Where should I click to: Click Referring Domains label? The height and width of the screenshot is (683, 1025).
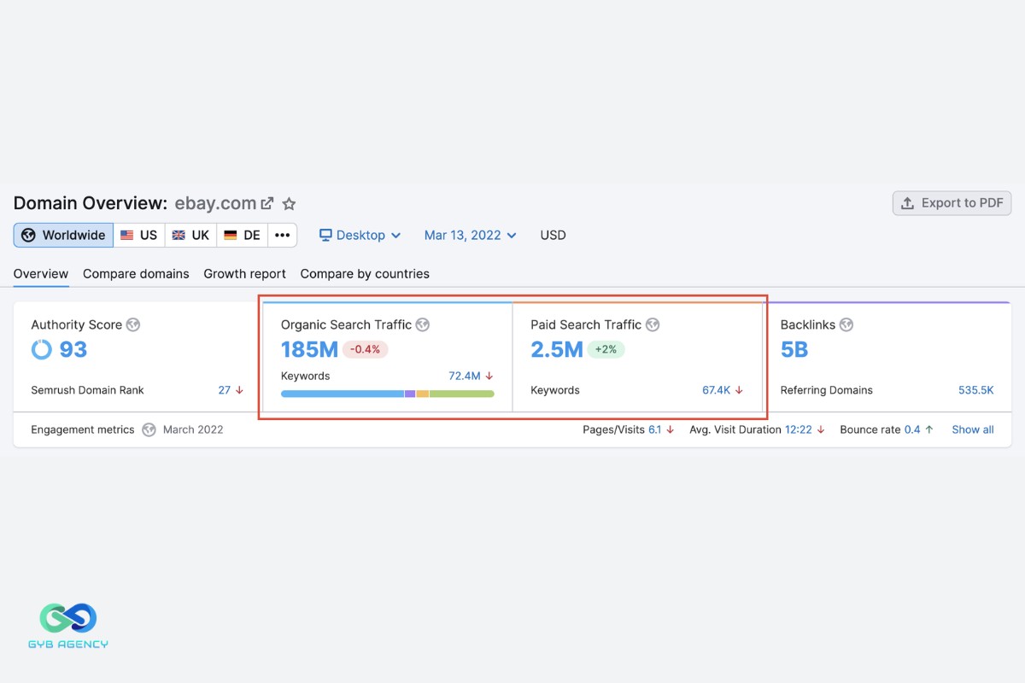pyautogui.click(x=827, y=390)
